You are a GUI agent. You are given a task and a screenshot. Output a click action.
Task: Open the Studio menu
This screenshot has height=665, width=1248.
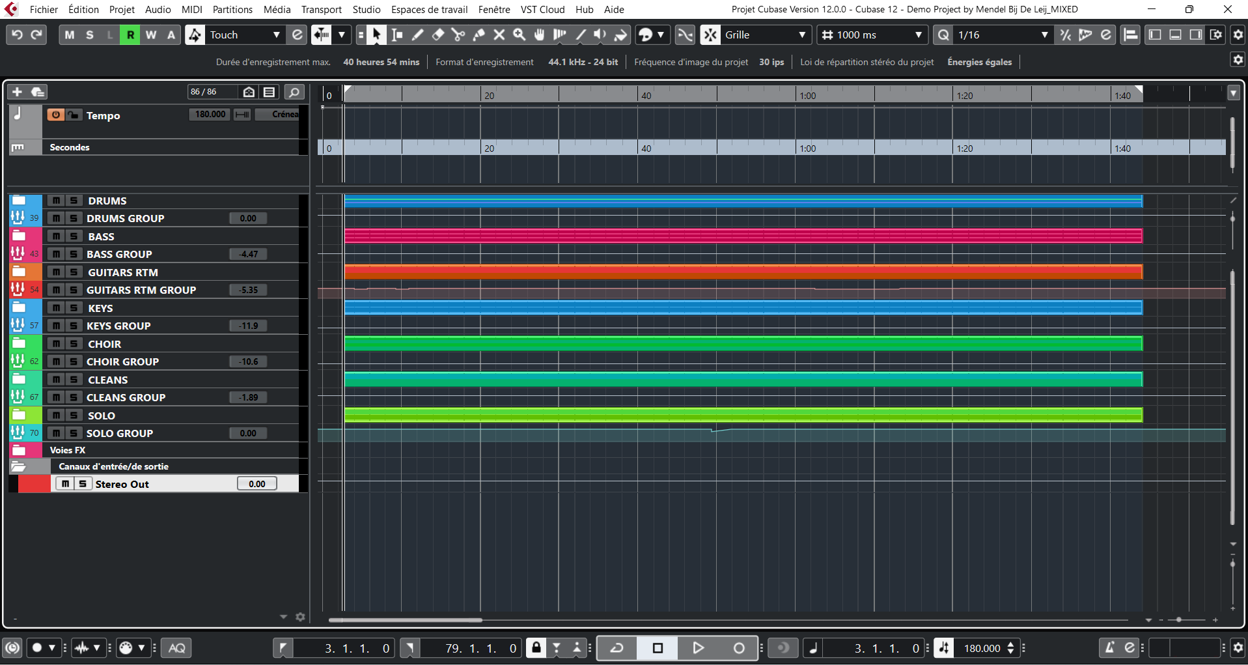click(367, 10)
